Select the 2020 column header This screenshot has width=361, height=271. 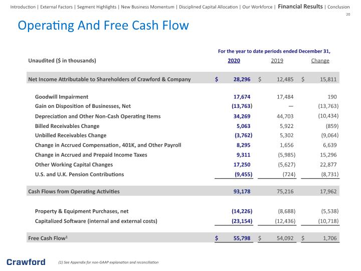(234, 61)
